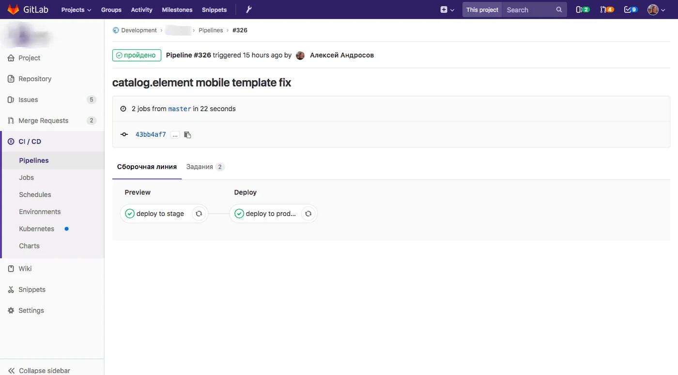Open the issues counter icon in navbar
This screenshot has width=678, height=375.
(x=583, y=10)
